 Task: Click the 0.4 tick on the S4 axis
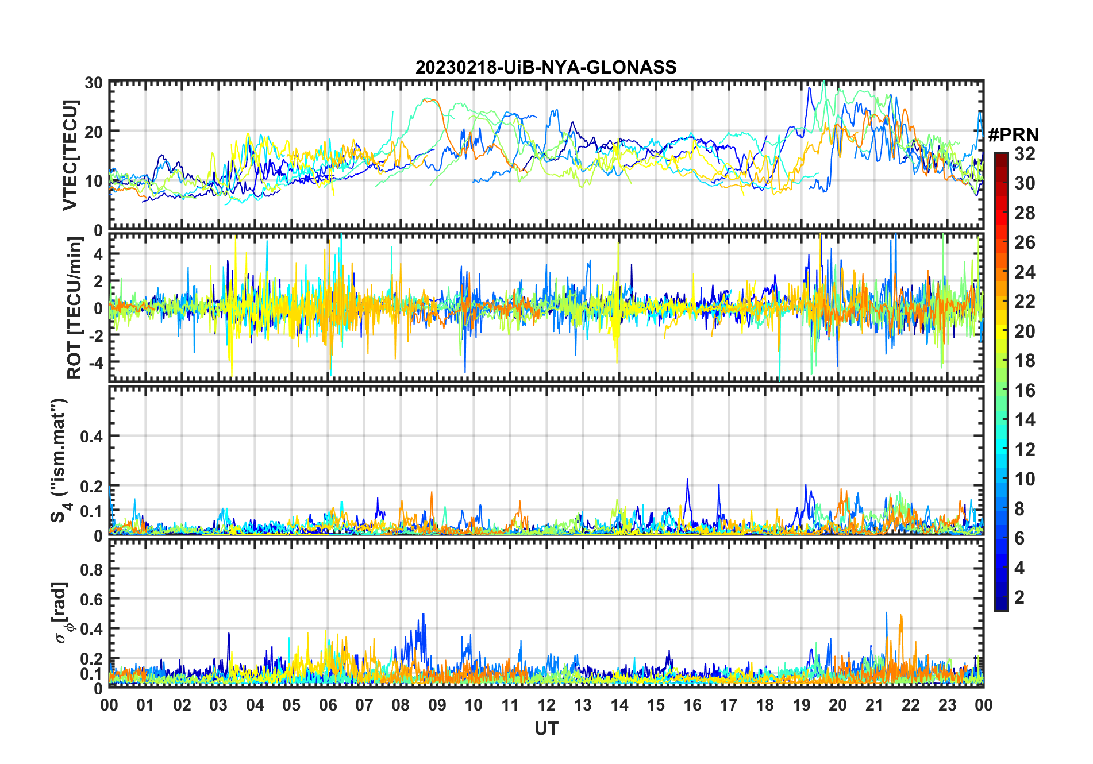tap(91, 437)
